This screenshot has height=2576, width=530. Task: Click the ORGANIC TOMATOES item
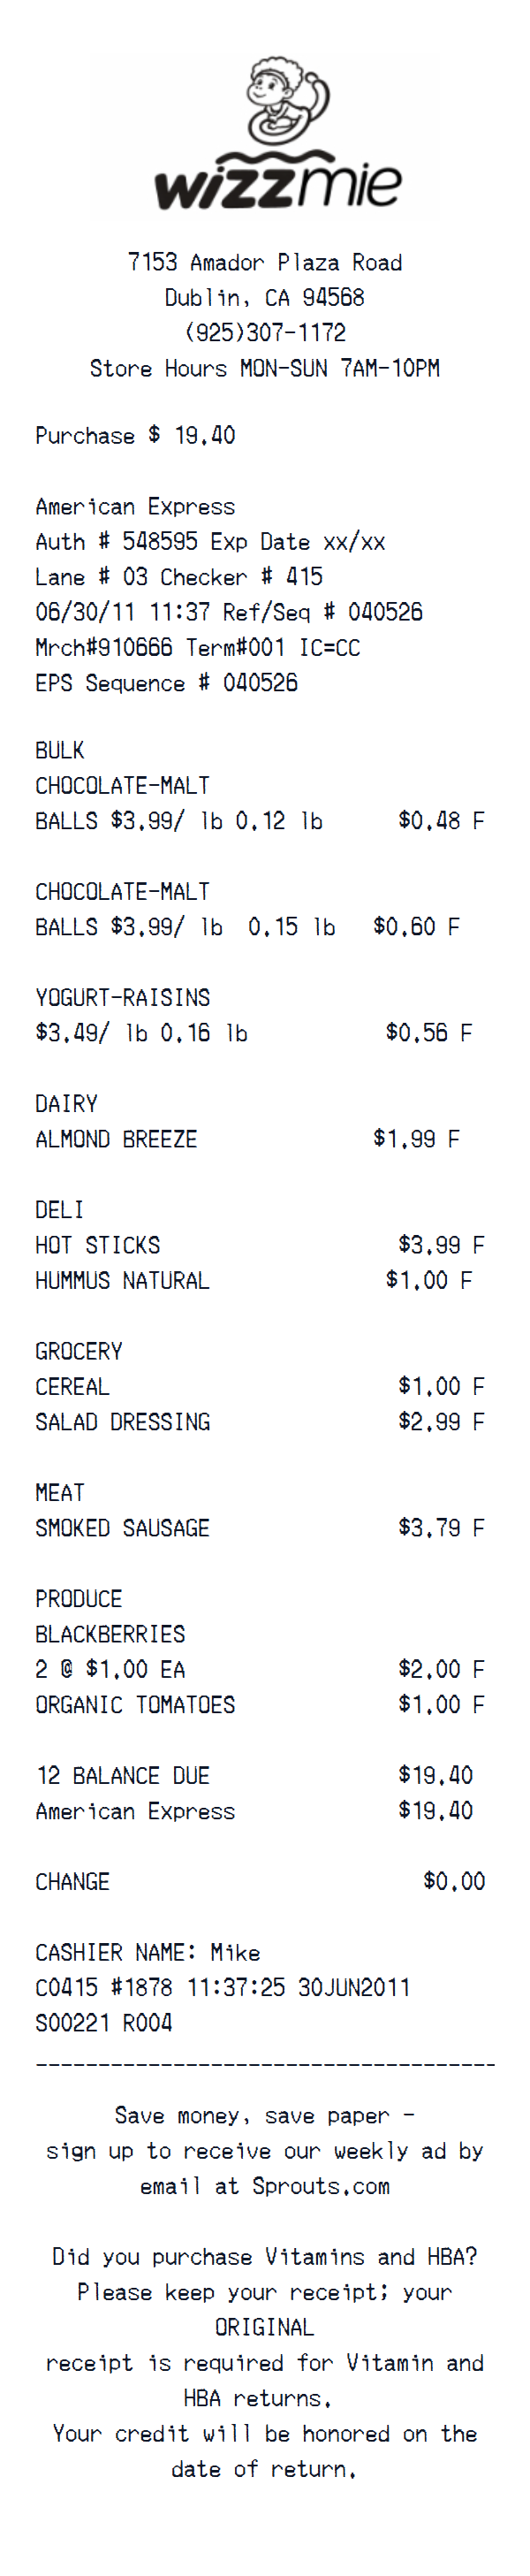coord(135,1704)
